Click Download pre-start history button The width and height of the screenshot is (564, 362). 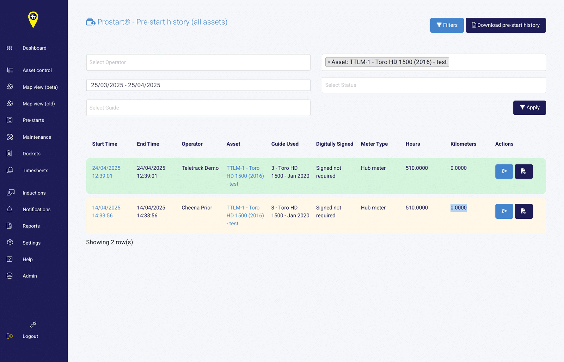pyautogui.click(x=505, y=25)
